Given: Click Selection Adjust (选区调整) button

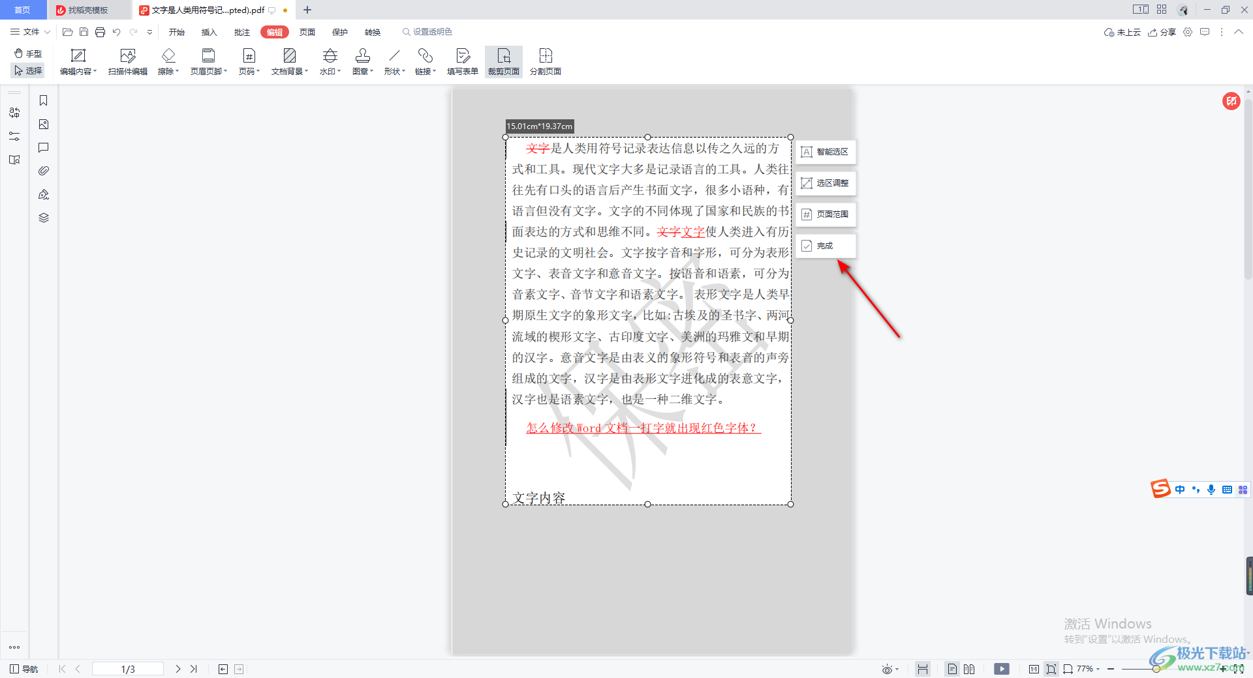Looking at the screenshot, I should pos(826,183).
